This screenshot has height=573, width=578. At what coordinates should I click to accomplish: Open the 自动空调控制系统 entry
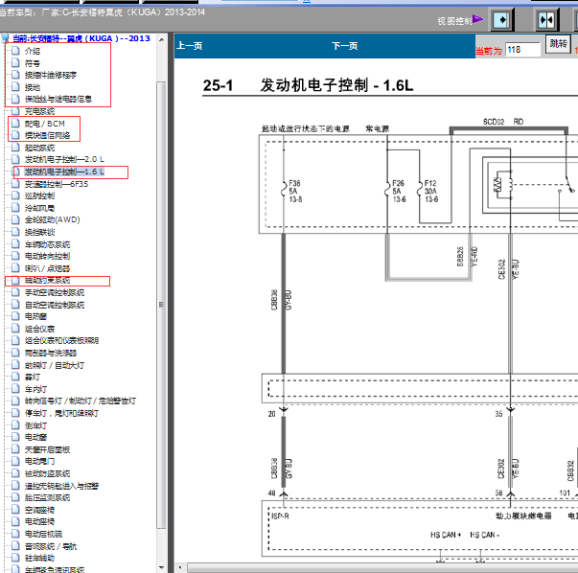tap(55, 305)
